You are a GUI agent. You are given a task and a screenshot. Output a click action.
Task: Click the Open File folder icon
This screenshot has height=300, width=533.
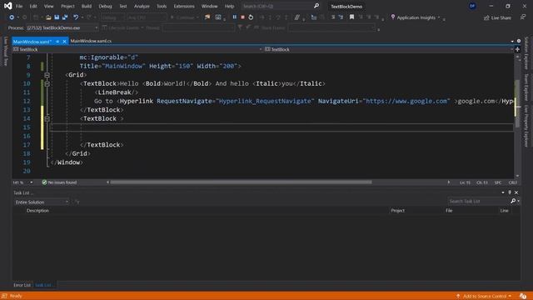point(48,17)
